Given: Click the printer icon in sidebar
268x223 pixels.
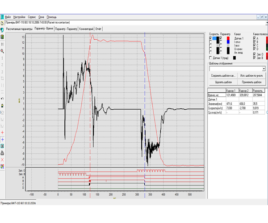Looking at the screenshot, I should pos(2,153).
